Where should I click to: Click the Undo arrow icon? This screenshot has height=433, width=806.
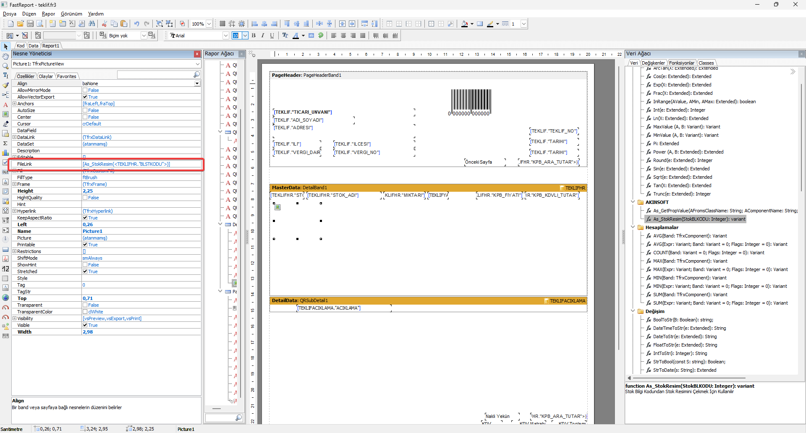click(136, 24)
